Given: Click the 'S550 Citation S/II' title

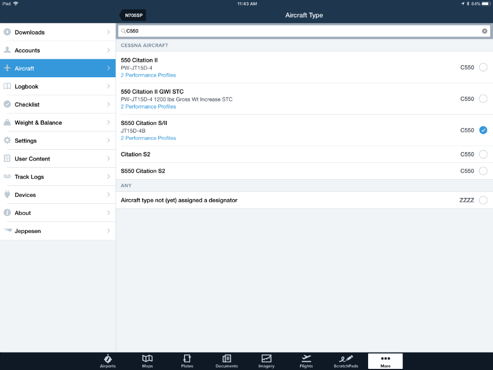Looking at the screenshot, I should point(144,123).
